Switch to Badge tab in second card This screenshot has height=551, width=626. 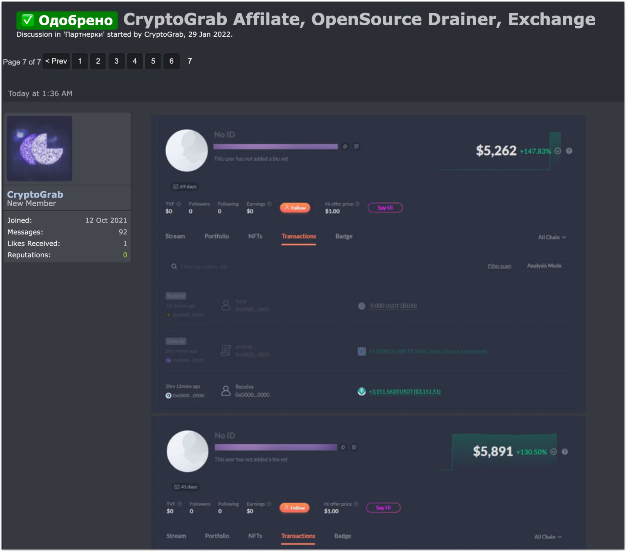343,536
